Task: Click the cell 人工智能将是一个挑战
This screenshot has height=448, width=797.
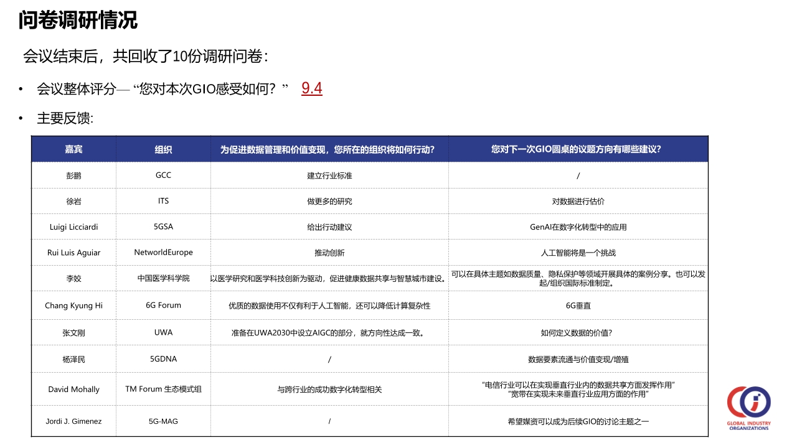Action: pos(578,253)
